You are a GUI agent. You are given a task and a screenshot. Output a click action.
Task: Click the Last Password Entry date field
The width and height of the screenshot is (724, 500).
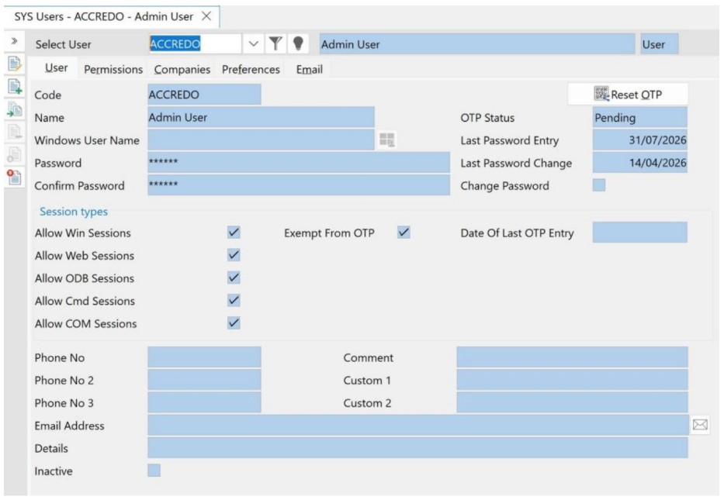click(640, 140)
